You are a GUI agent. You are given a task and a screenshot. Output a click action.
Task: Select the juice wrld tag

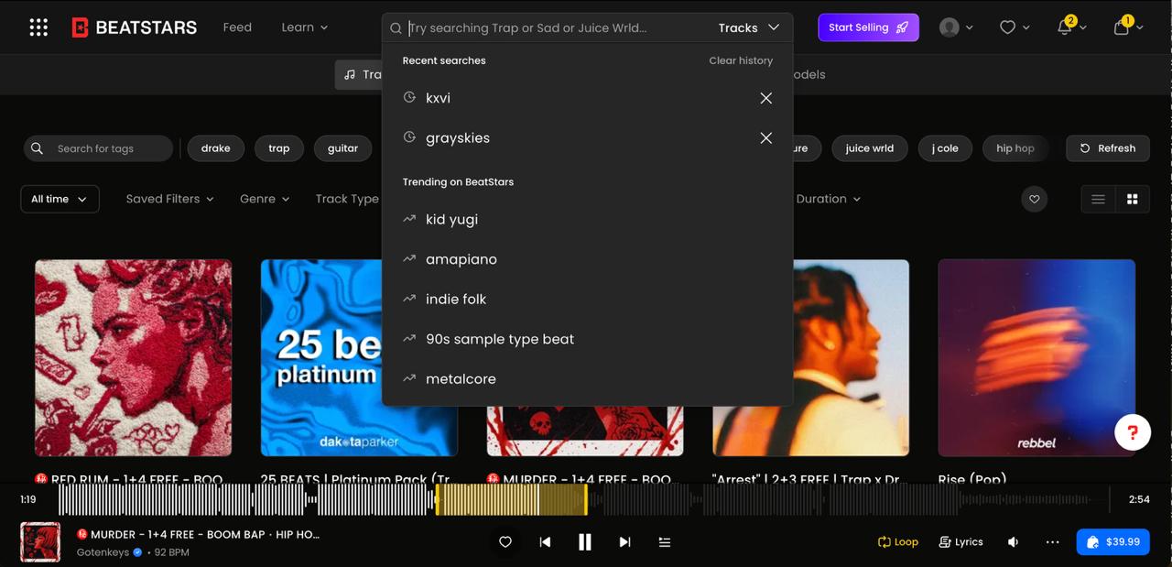(x=870, y=148)
